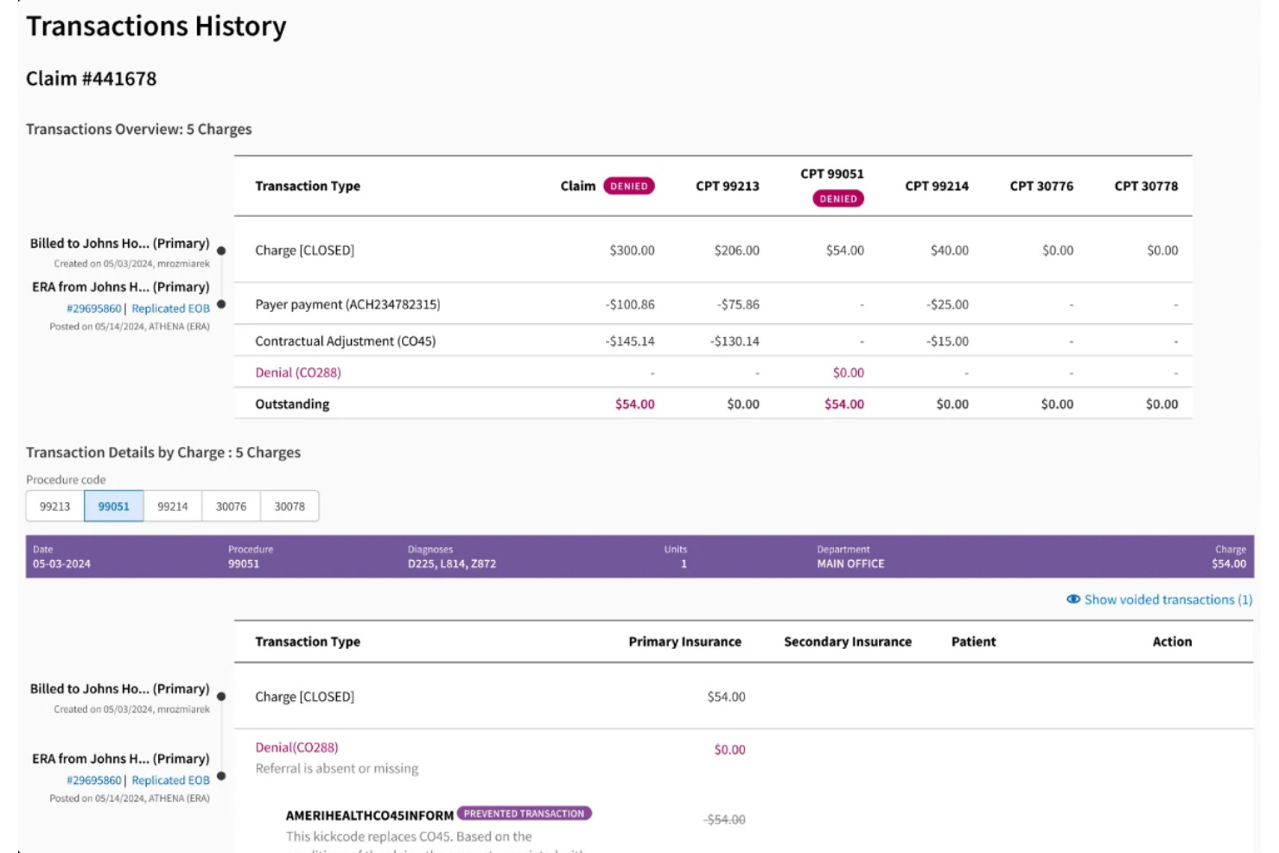Screen dimensions: 1279x853
Task: Click the timeline dot beside ERA from Johns H...
Action: tap(222, 303)
